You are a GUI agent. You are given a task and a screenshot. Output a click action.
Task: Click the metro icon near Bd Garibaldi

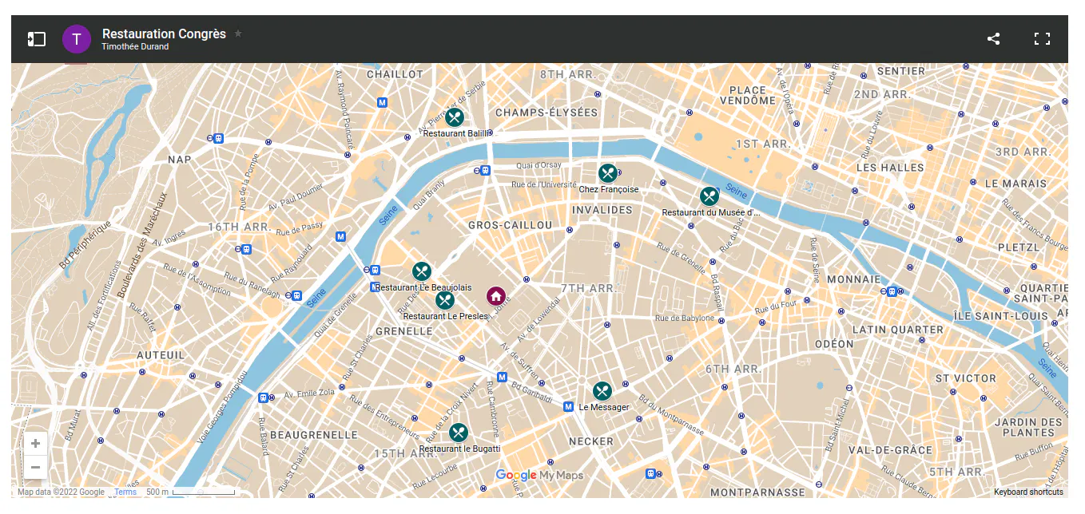tap(502, 377)
